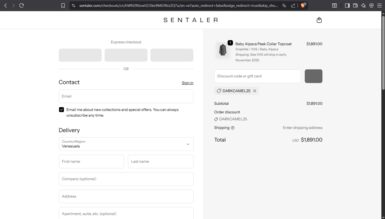This screenshot has height=219, width=385.
Task: Bookmark this page with the bookmark icon
Action: [x=63, y=5]
